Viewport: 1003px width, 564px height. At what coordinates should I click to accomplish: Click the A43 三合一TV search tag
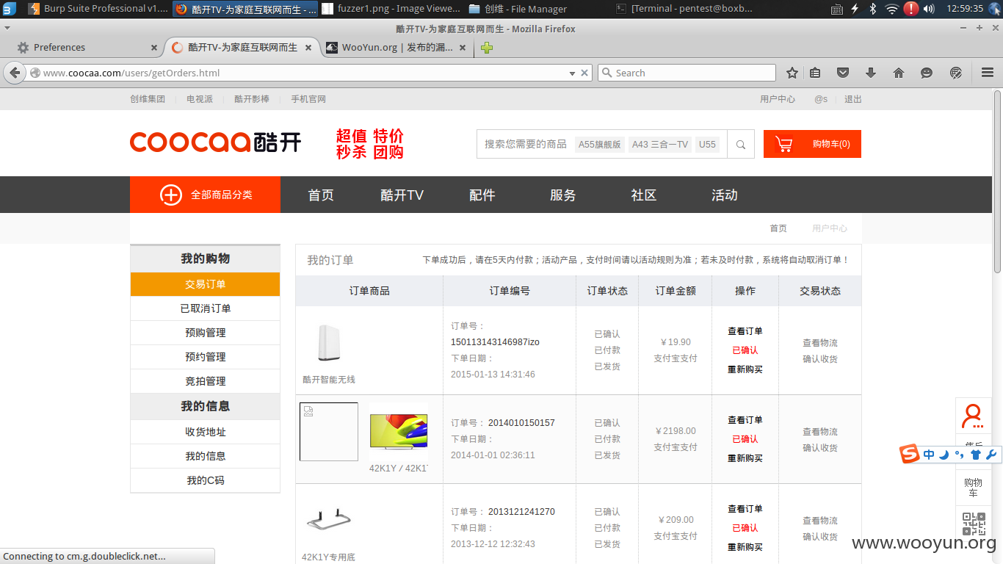click(x=660, y=144)
